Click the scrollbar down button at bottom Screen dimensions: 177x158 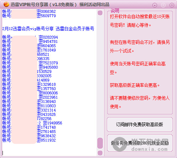pyautogui.click(x=100, y=153)
